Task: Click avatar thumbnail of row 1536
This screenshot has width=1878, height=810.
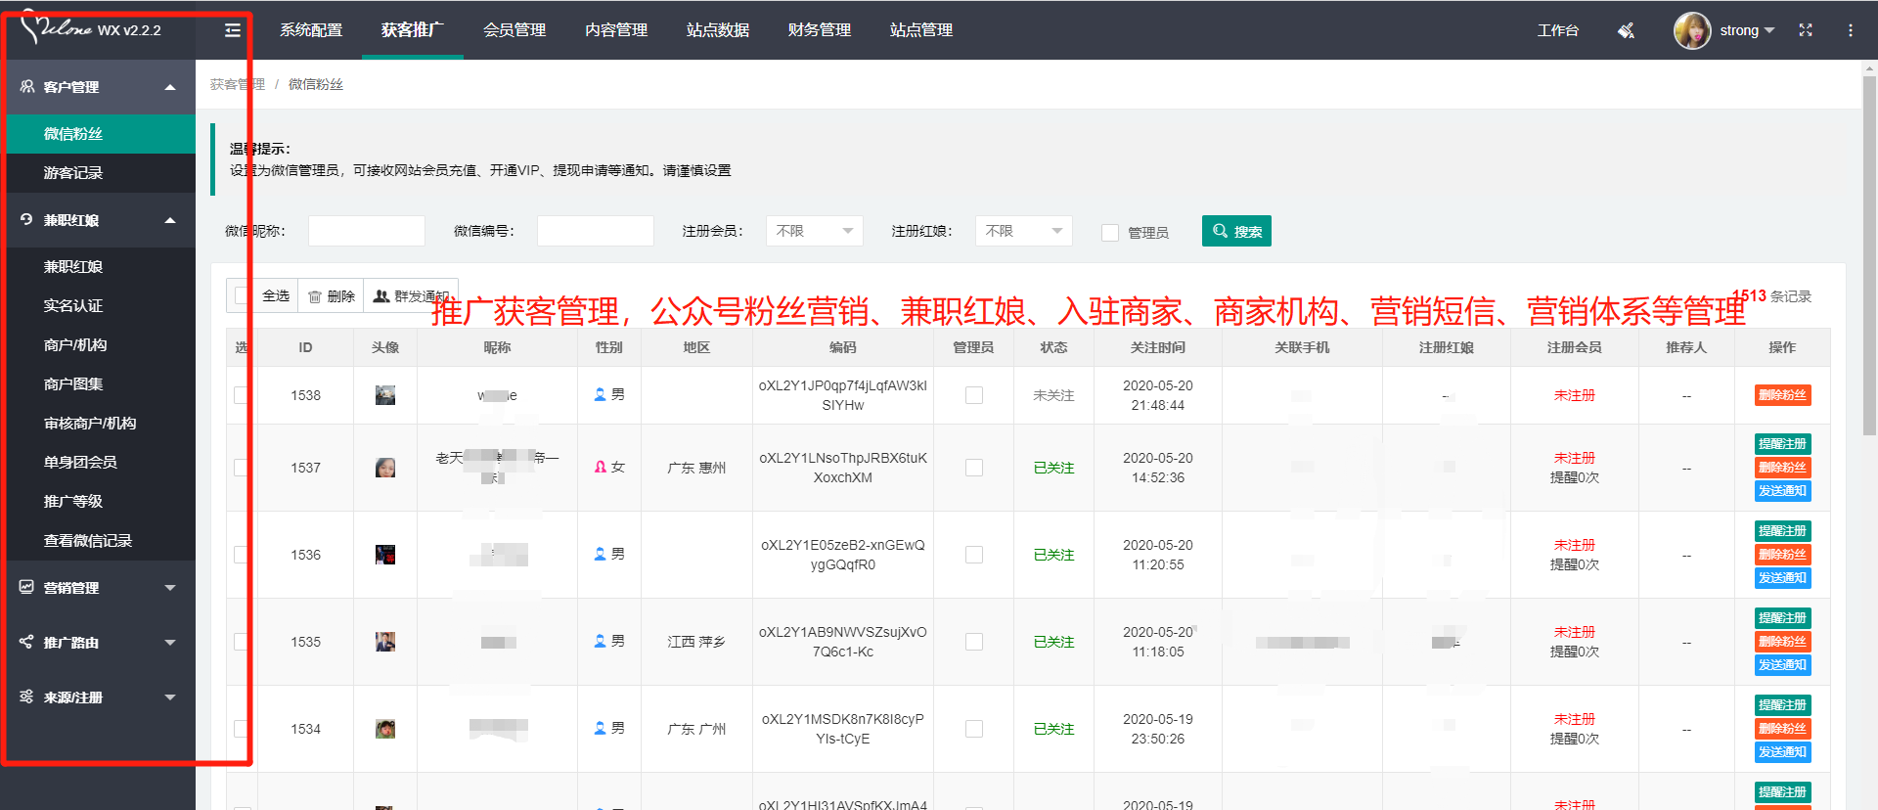Action: pos(385,555)
